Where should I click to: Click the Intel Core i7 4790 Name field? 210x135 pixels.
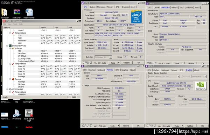coord(111,12)
